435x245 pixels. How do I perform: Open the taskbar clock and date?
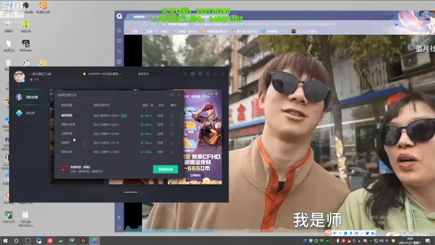410,241
